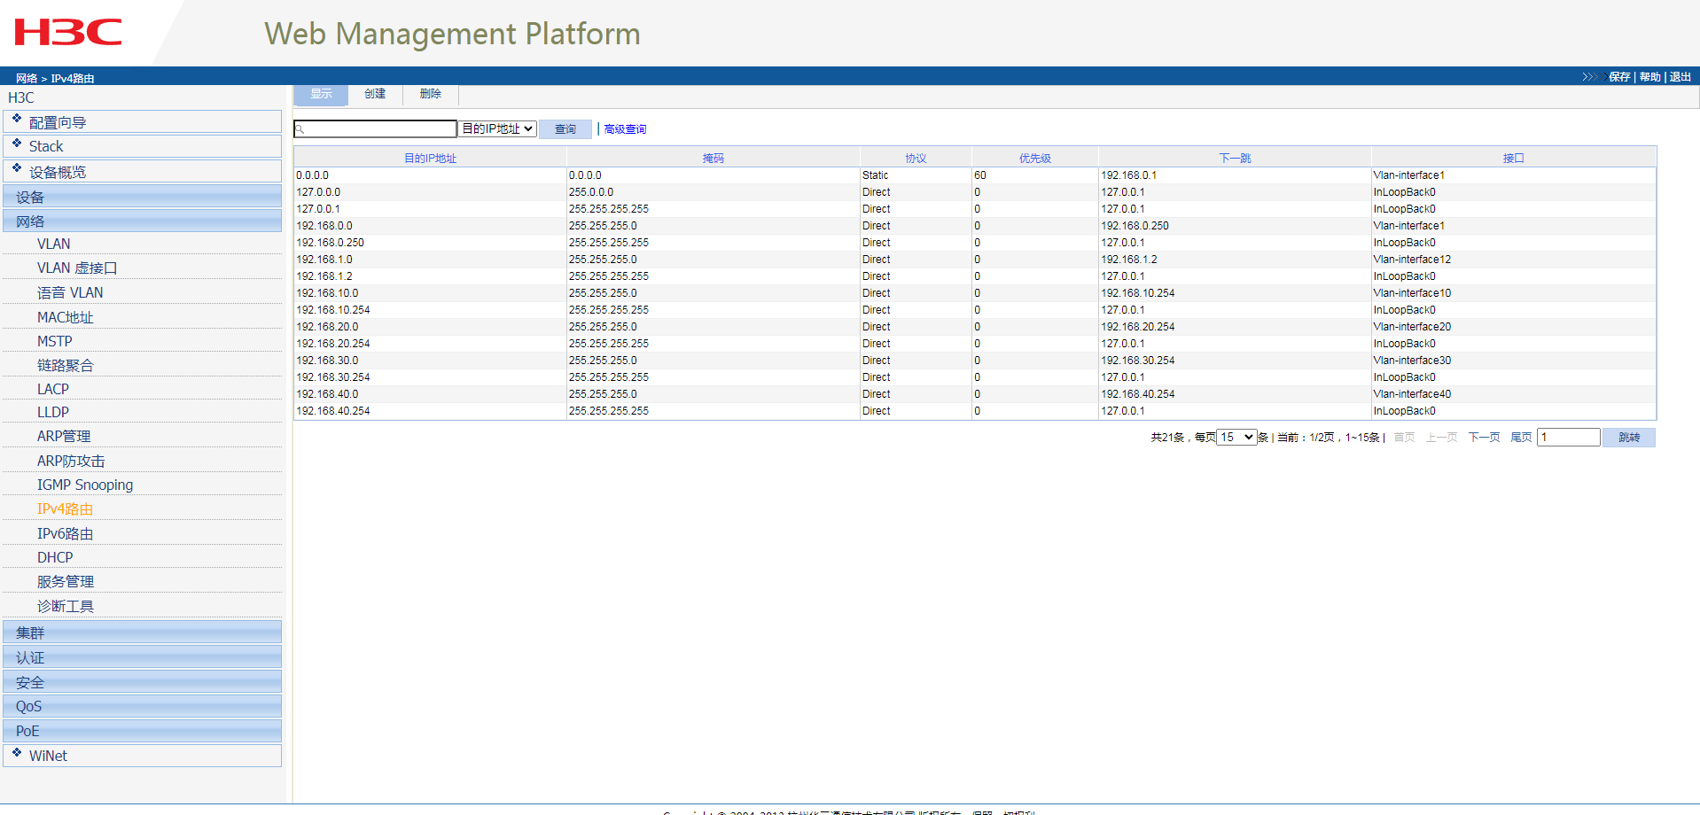Switch to the 创建 tab

375,94
